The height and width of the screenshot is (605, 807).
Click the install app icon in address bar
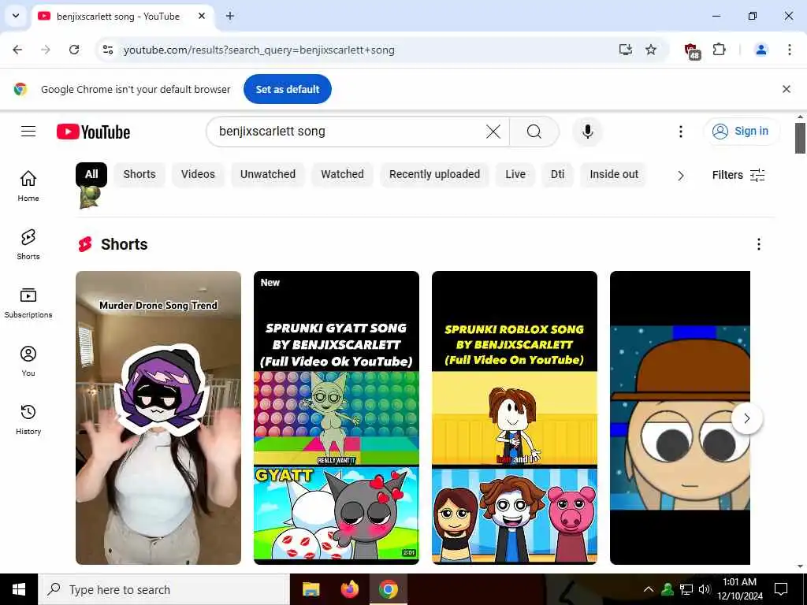625,50
